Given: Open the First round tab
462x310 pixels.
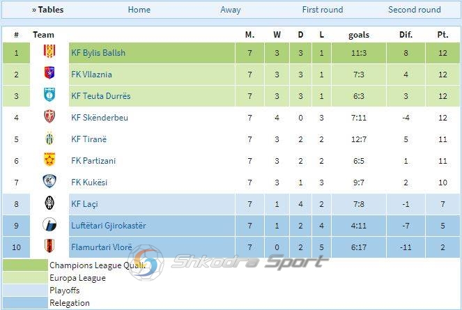Looking at the screenshot, I should pos(323,10).
